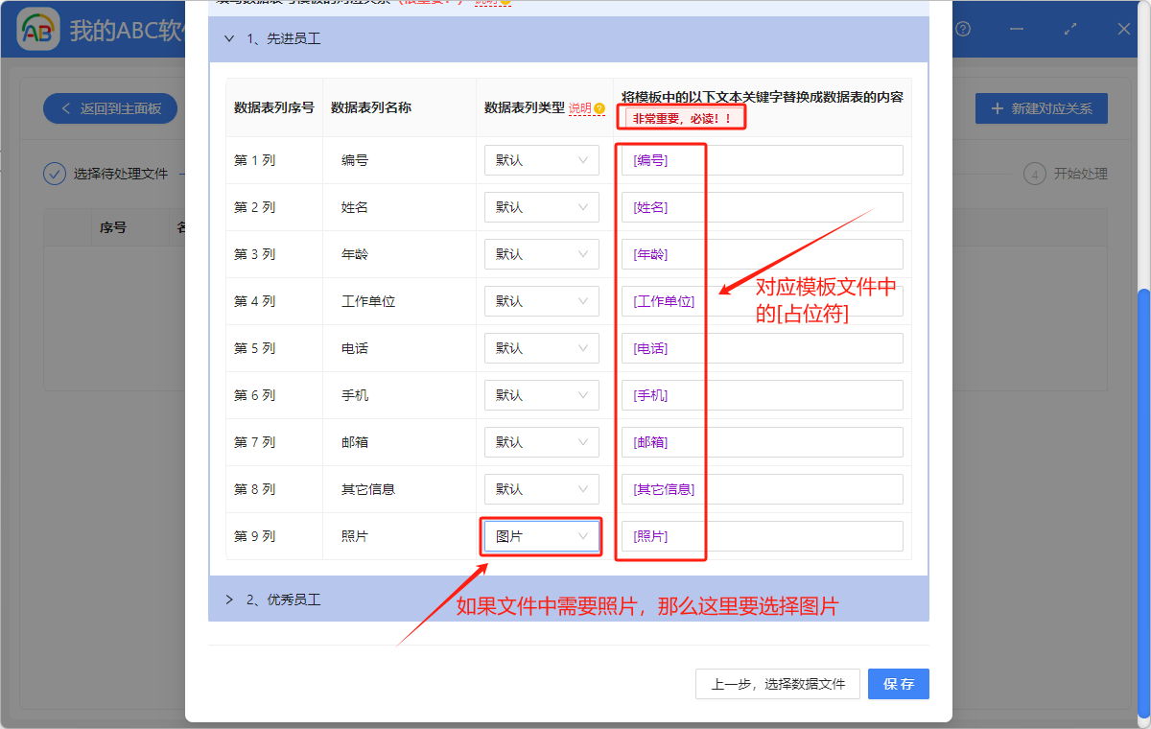Click the 上一步，选择数据文件 button
The height and width of the screenshot is (729, 1151).
[x=777, y=684]
